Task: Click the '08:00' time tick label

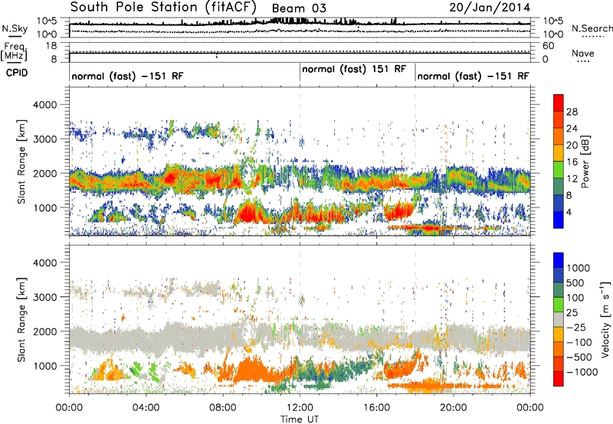Action: coord(222,408)
